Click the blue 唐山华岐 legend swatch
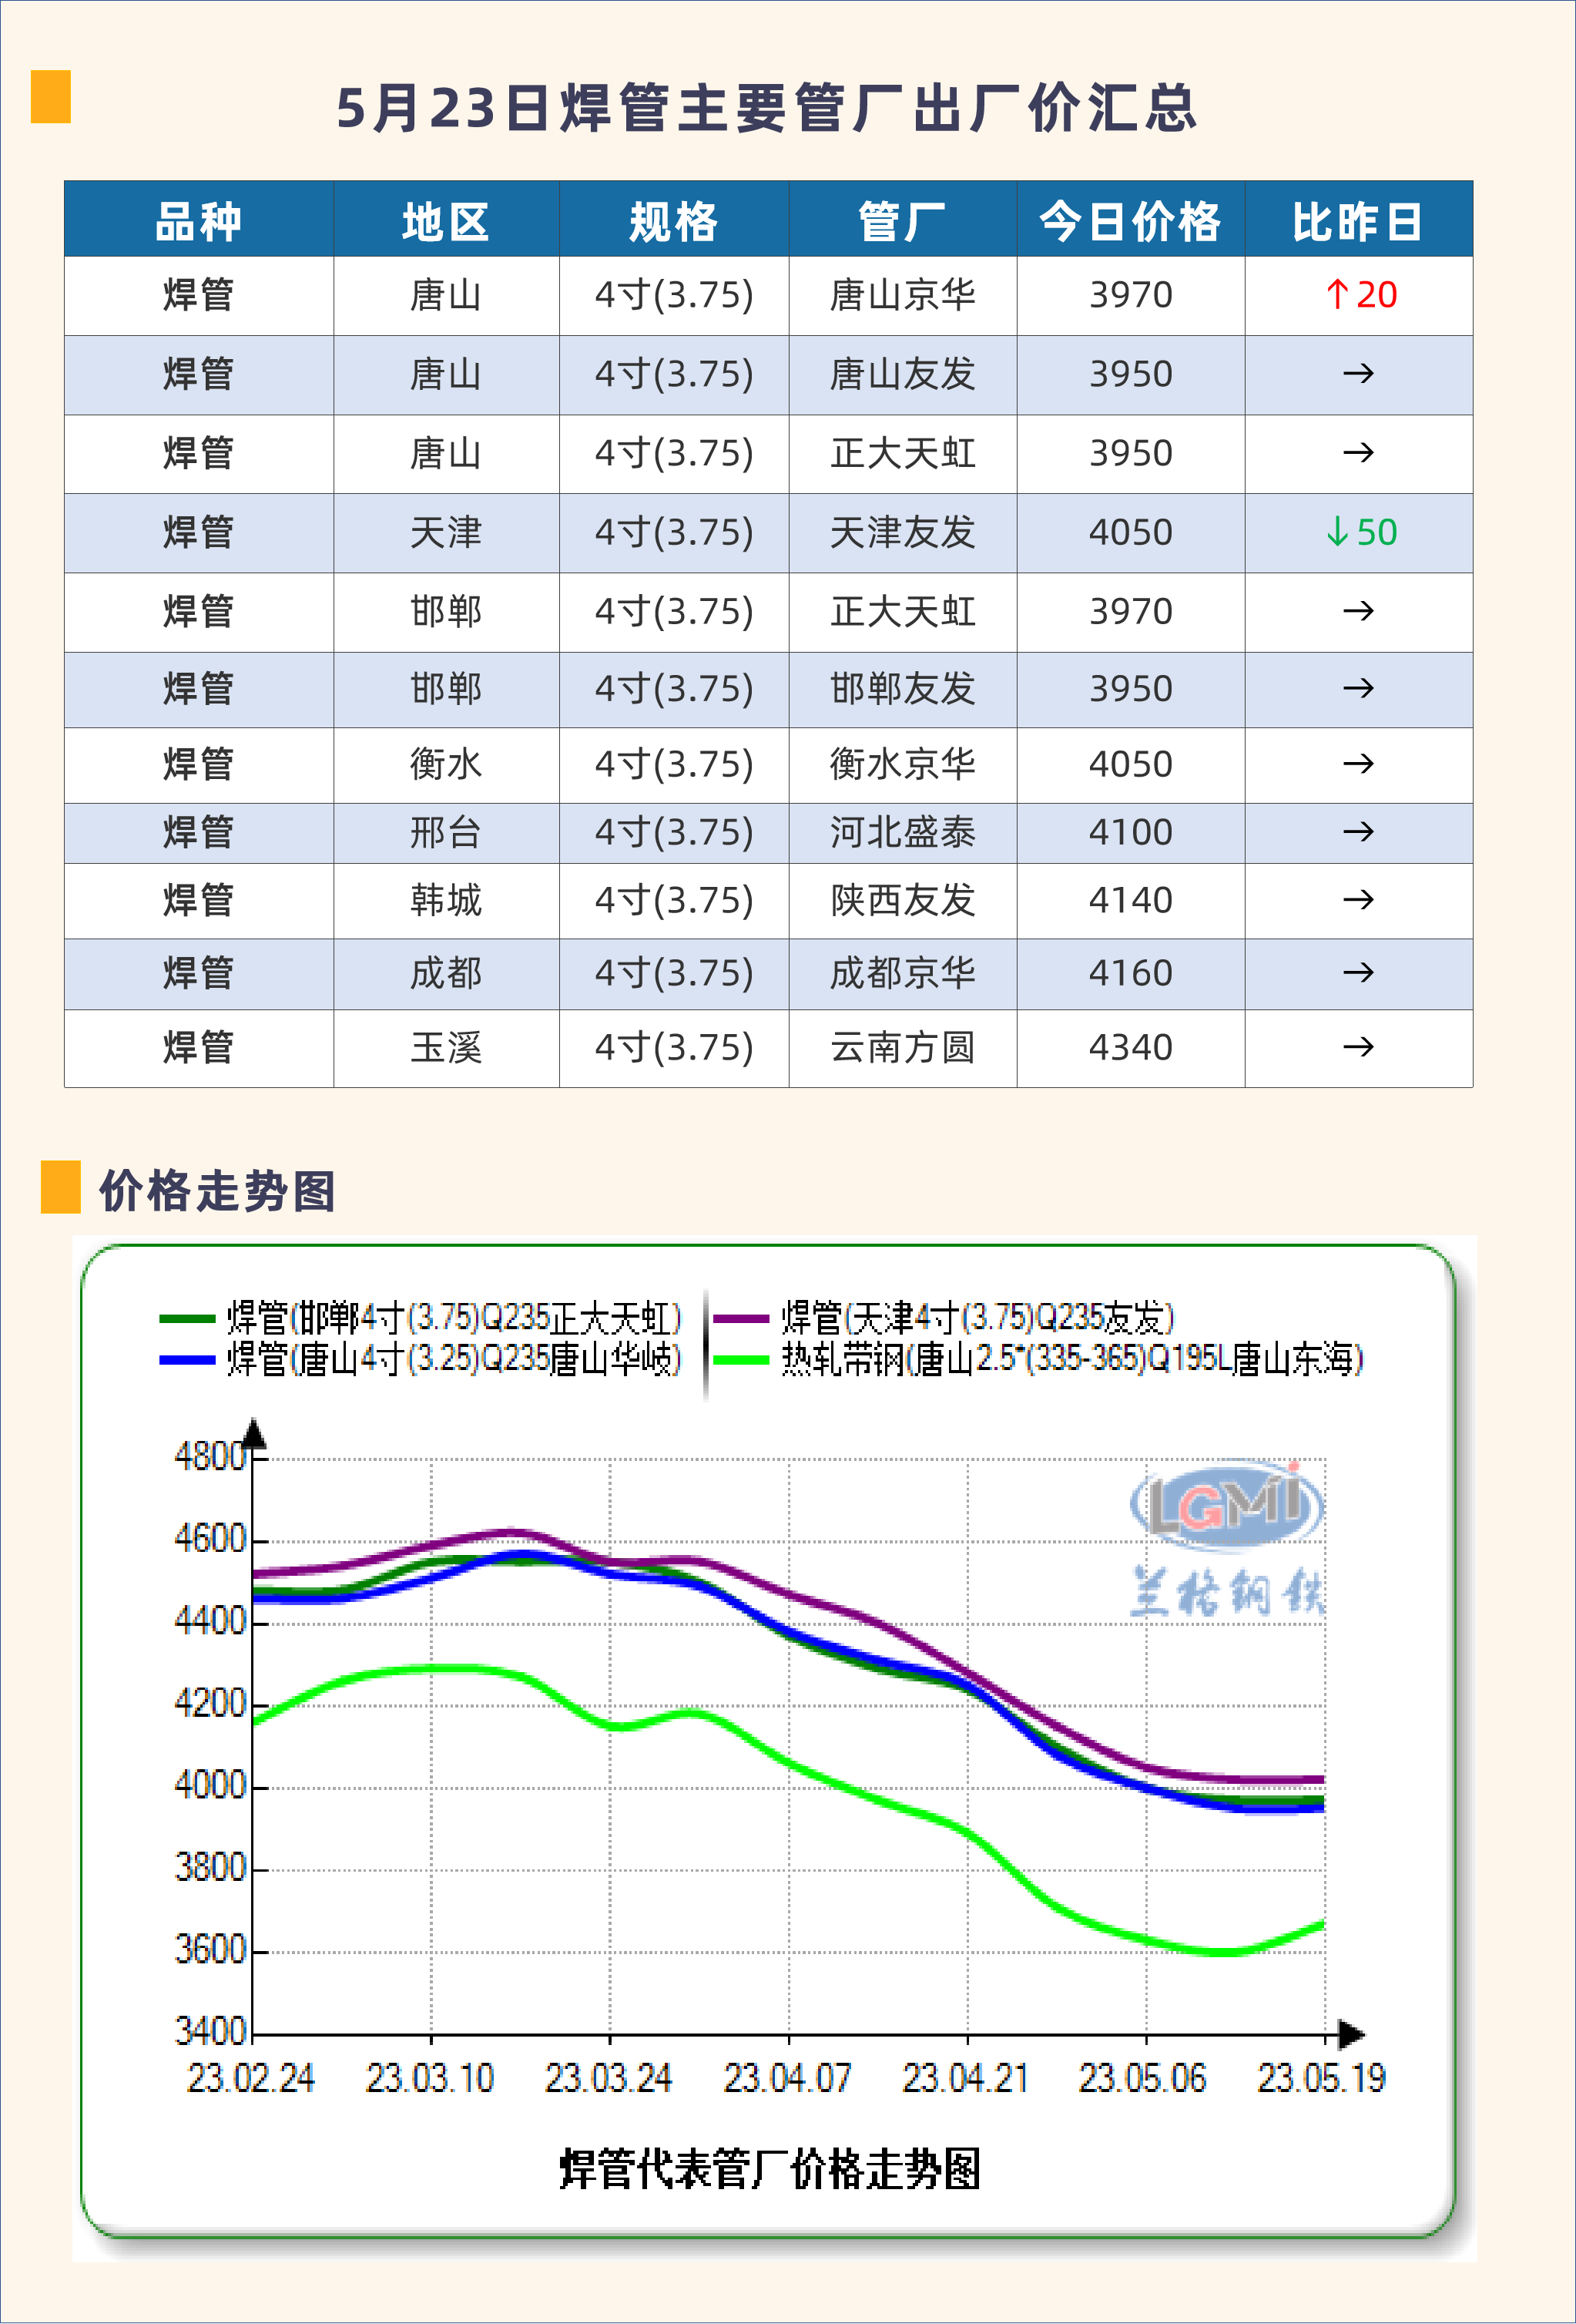This screenshot has width=1576, height=2324. pos(187,1360)
